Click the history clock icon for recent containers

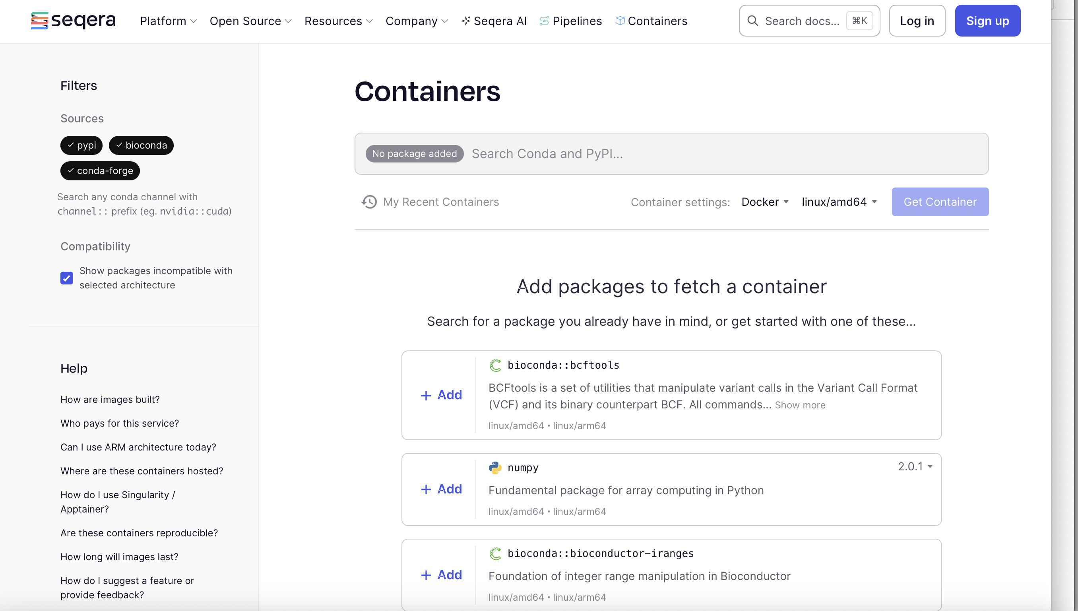369,202
